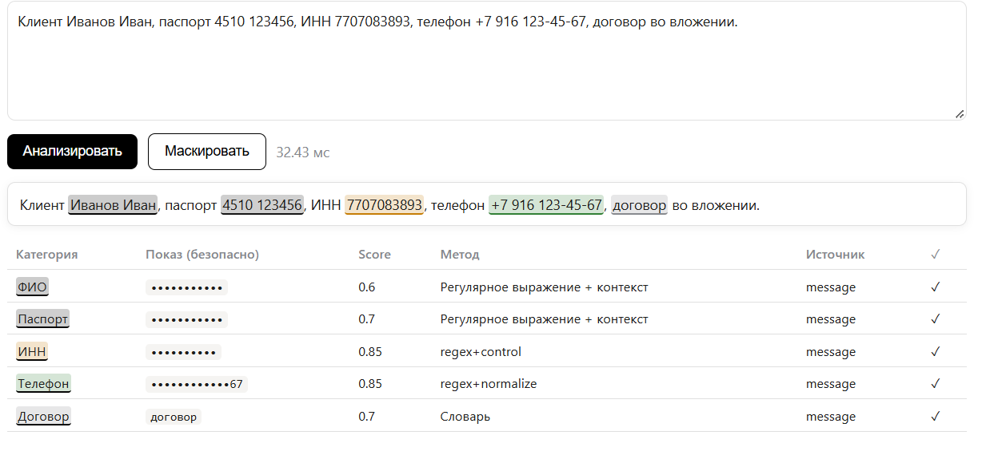The height and width of the screenshot is (455, 982).
Task: Click the Анализировать button
Action: point(72,152)
